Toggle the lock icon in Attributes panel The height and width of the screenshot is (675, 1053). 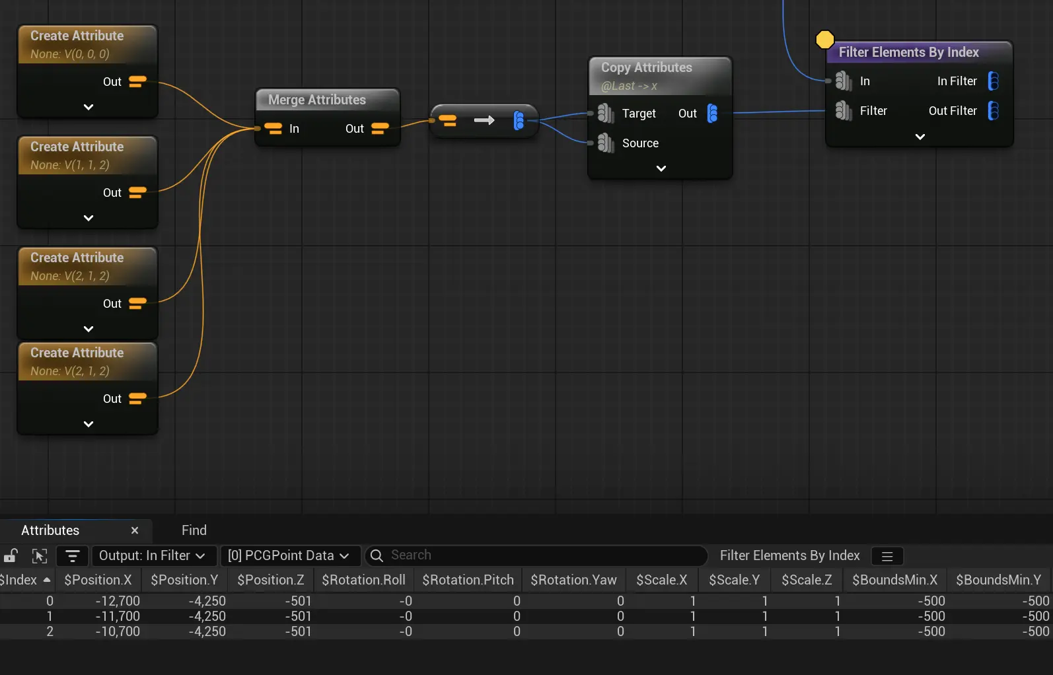[10, 556]
